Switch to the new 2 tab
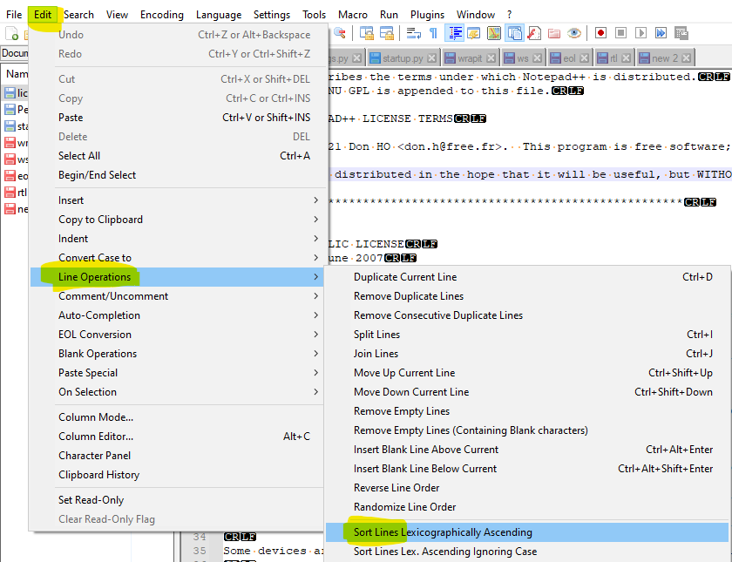The height and width of the screenshot is (562, 732). point(664,58)
